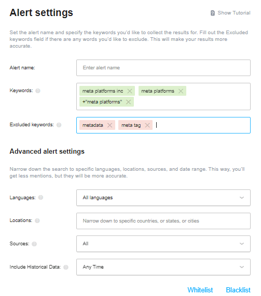Viewport: 261px width, 296px height.
Task: Remove the second 'meta platforms' keyword tag
Action: (x=181, y=91)
